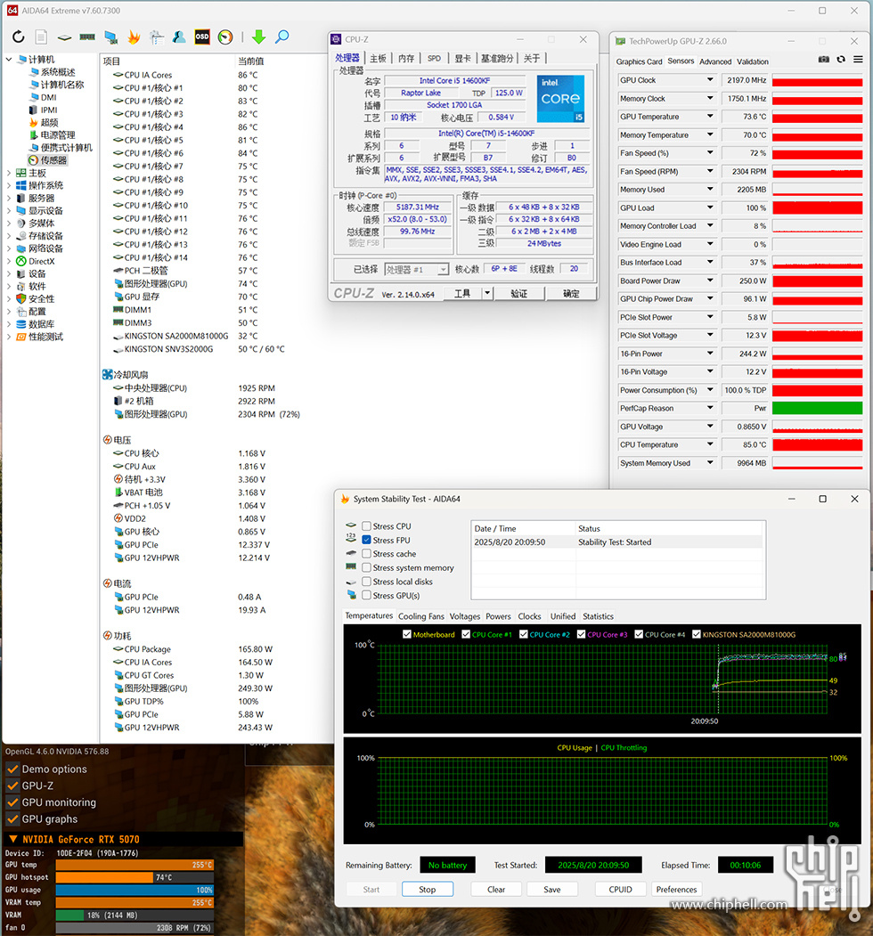Screen dimensions: 873x936
Task: Select the 系统概述 tree item
Action: (53, 71)
